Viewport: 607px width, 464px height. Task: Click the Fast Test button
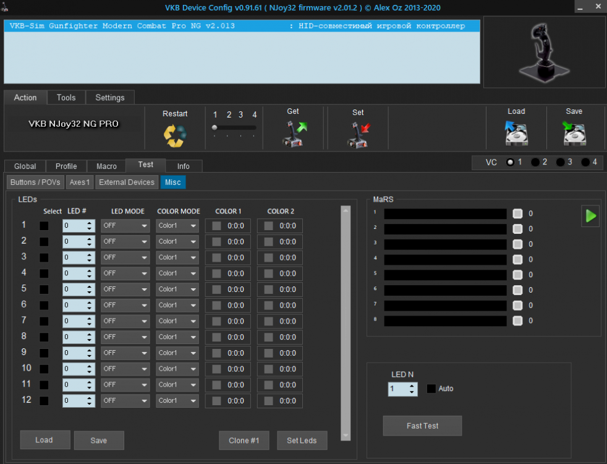(422, 426)
